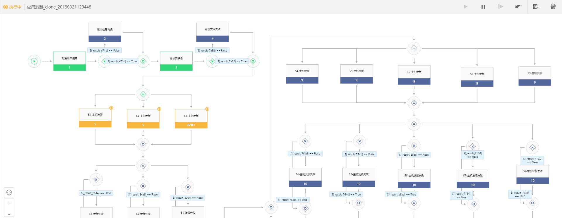Image resolution: width=562 pixels, height=218 pixels.
Task: Click the ${_result_7a32} == False condition label
Action: 212,51
